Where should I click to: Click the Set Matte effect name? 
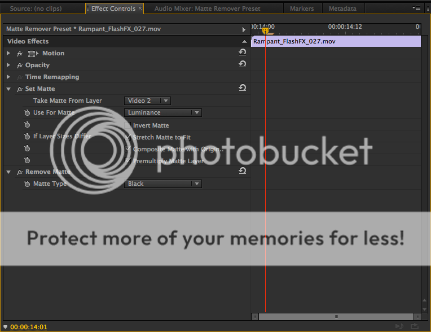[x=40, y=89]
